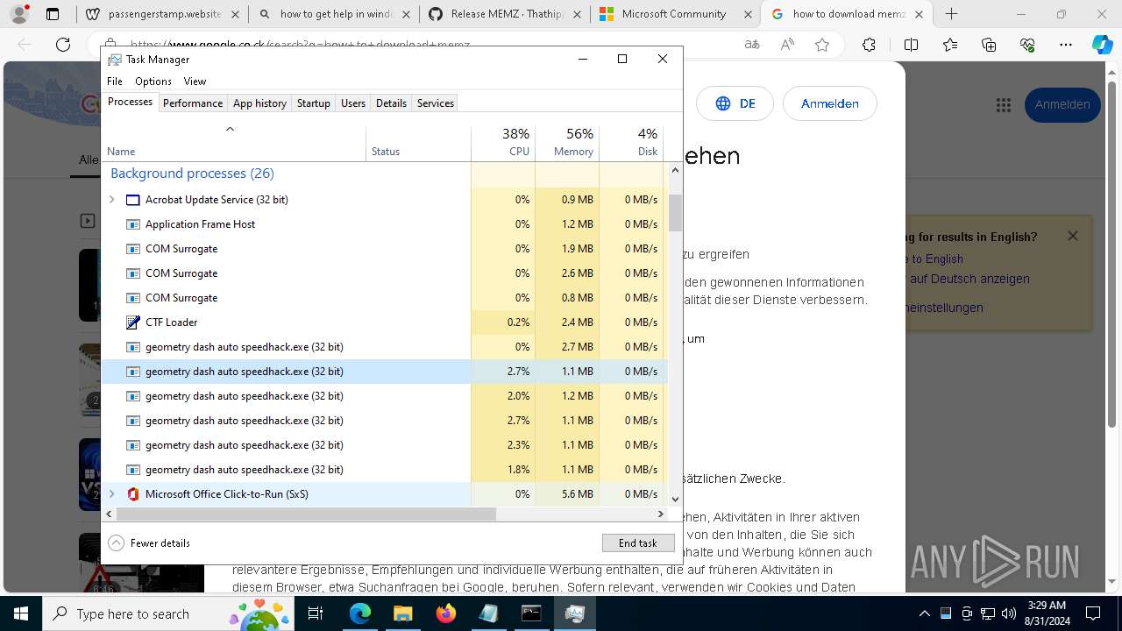Select the COM Surrogate row using 1.9 MB
The image size is (1122, 631).
[x=384, y=249]
